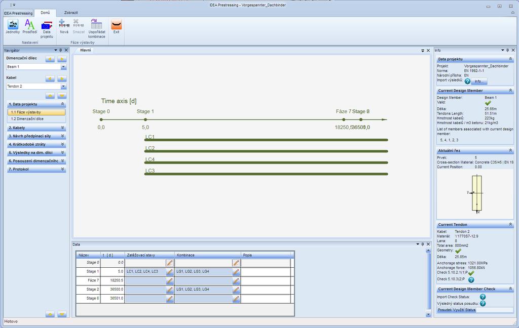Select 1.1 Fáze výstavby item
Image resolution: width=519 pixels, height=328 pixels.
pos(36,112)
